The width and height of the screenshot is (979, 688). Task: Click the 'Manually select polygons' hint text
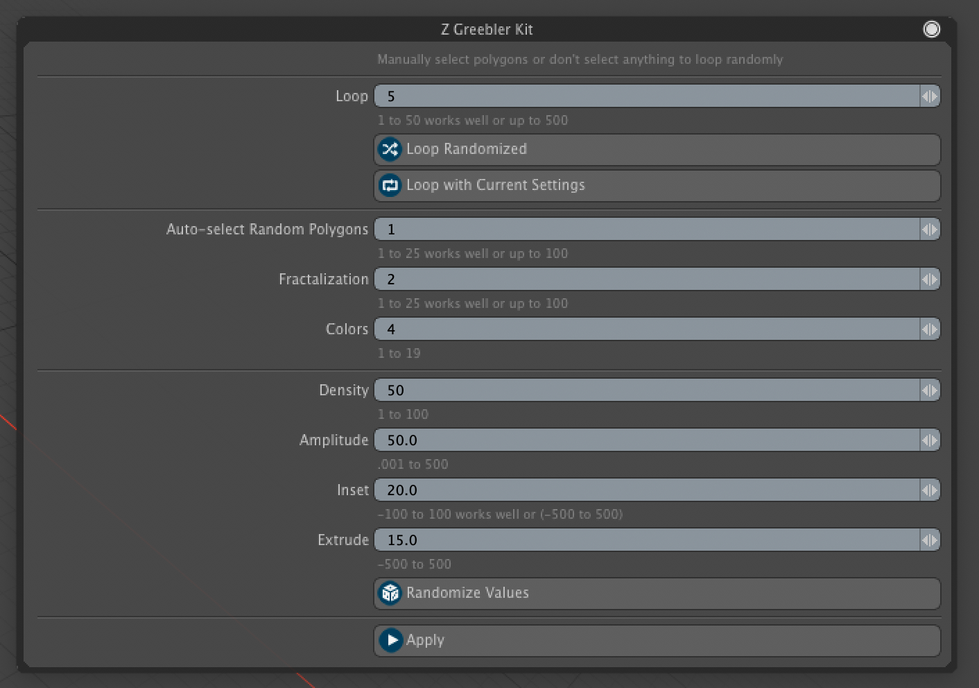tap(580, 60)
